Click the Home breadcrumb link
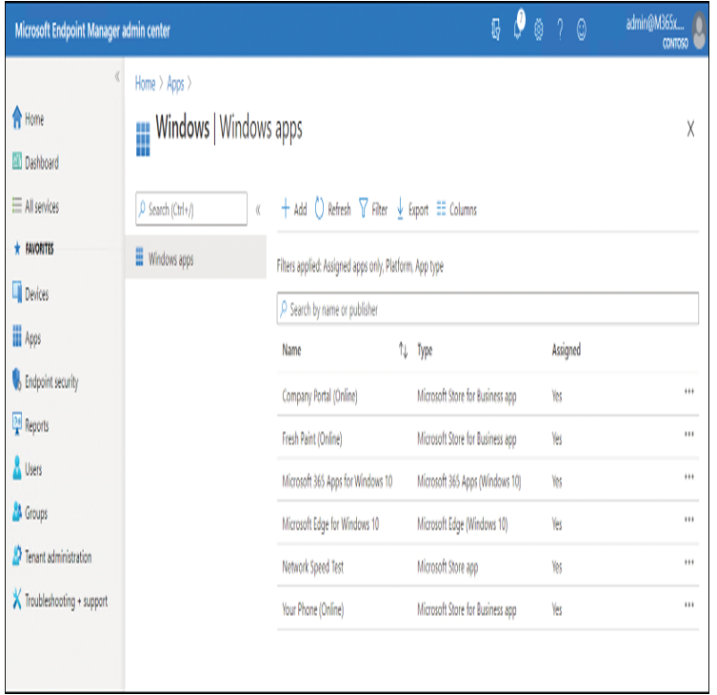 145,84
